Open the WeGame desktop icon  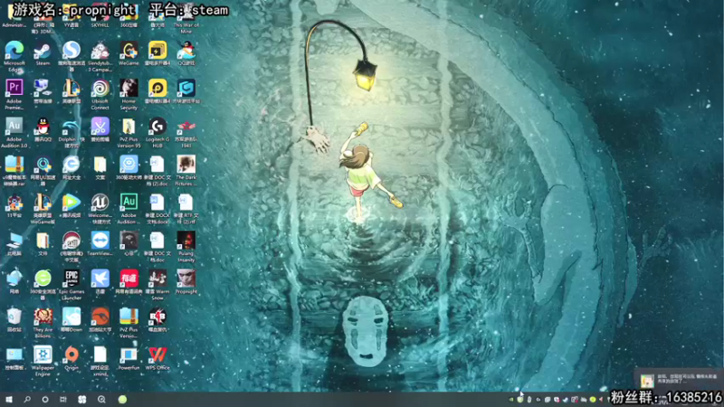[x=129, y=54]
